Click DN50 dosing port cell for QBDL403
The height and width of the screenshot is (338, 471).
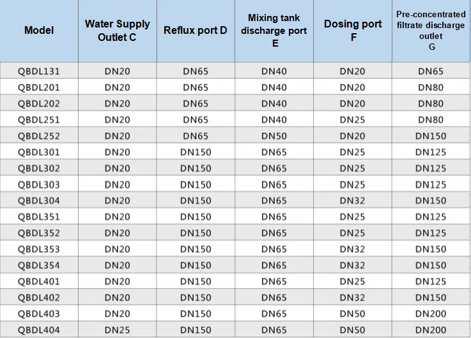tap(353, 314)
